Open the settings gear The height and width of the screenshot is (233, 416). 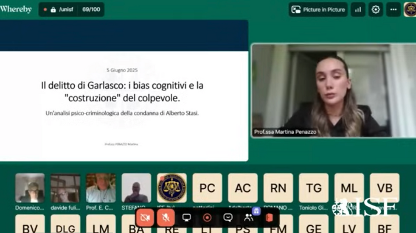click(x=375, y=10)
